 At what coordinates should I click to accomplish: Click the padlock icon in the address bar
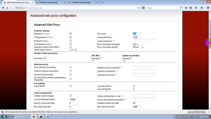[7, 8]
